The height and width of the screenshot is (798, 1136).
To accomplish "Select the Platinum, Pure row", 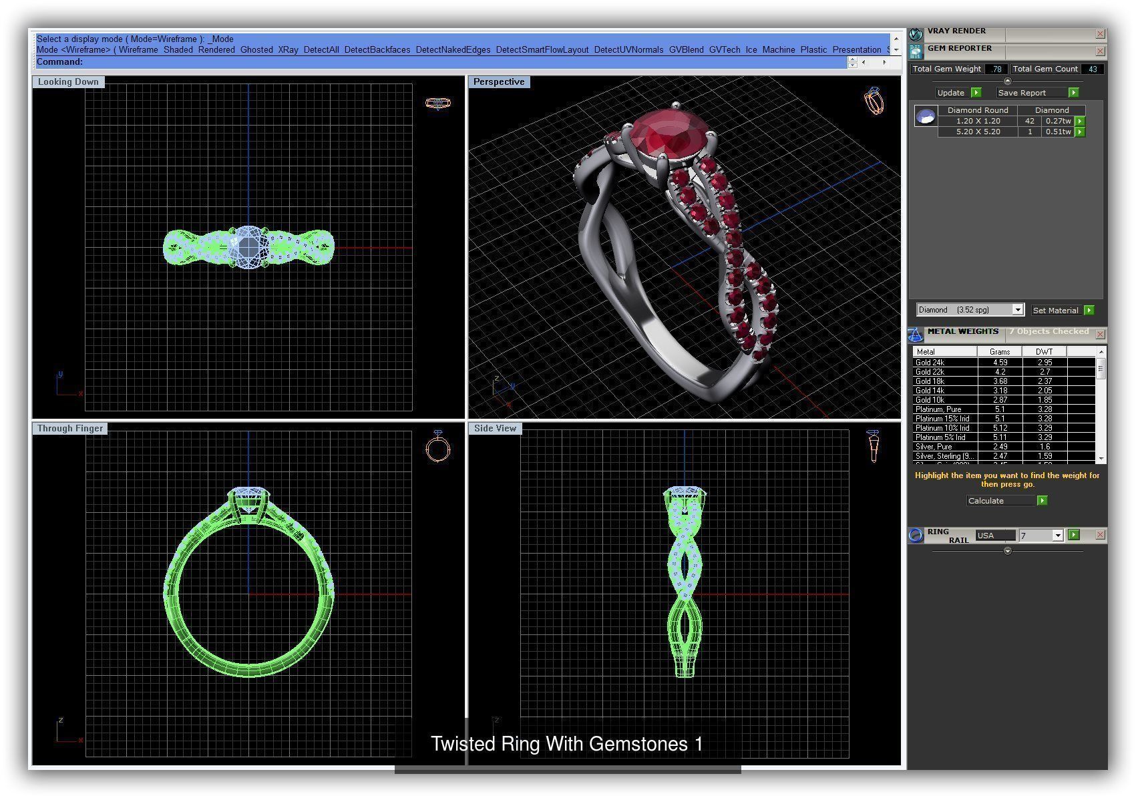I will 1004,409.
